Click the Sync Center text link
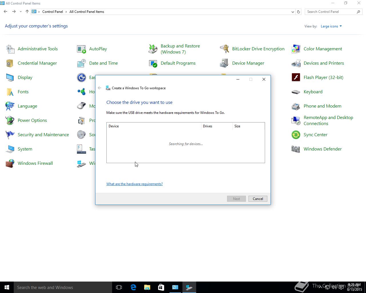Screen dimensions: 366x293 [315, 135]
